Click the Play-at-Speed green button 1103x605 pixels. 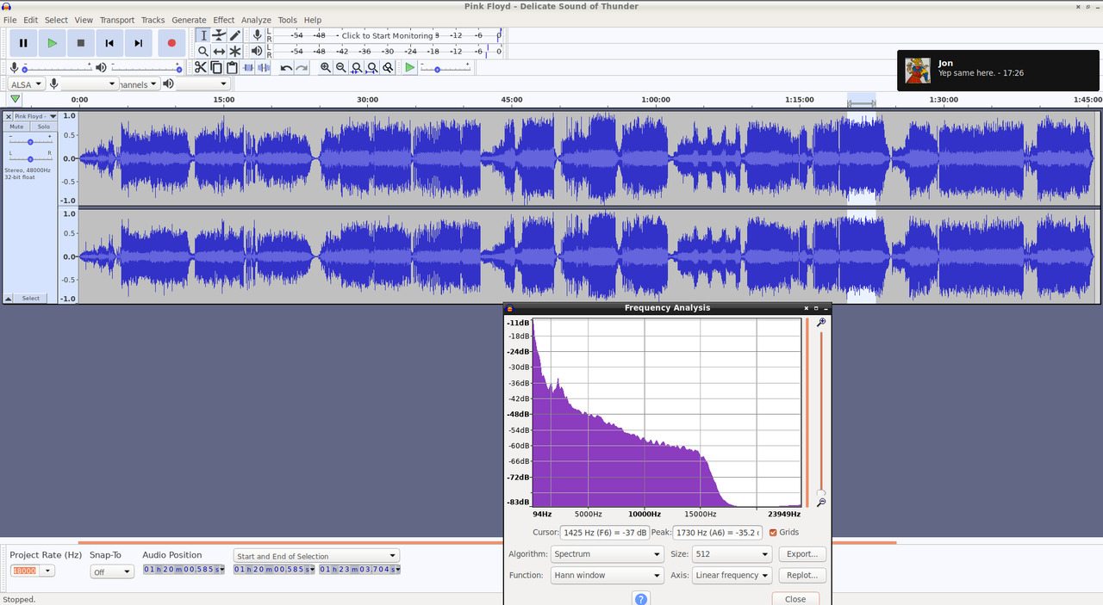(410, 67)
